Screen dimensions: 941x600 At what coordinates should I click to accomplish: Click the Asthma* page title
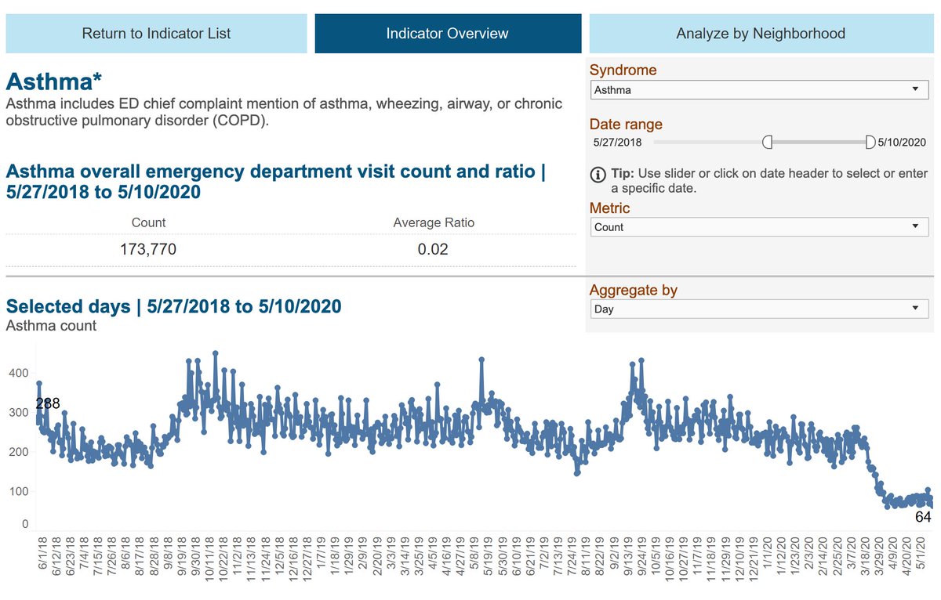pos(55,81)
